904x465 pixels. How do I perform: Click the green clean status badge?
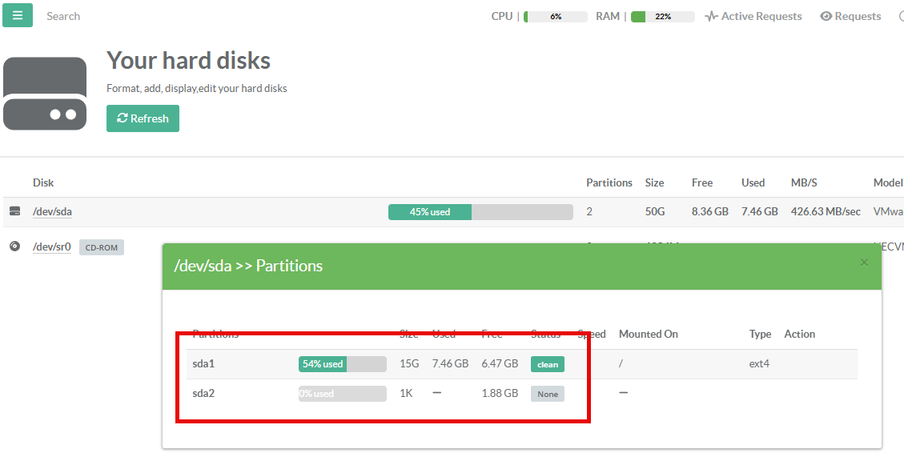point(548,364)
